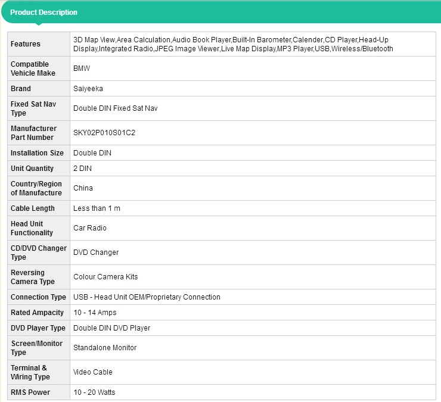
Task: Click the '10 - 20 Watts' value
Action: 94,392
